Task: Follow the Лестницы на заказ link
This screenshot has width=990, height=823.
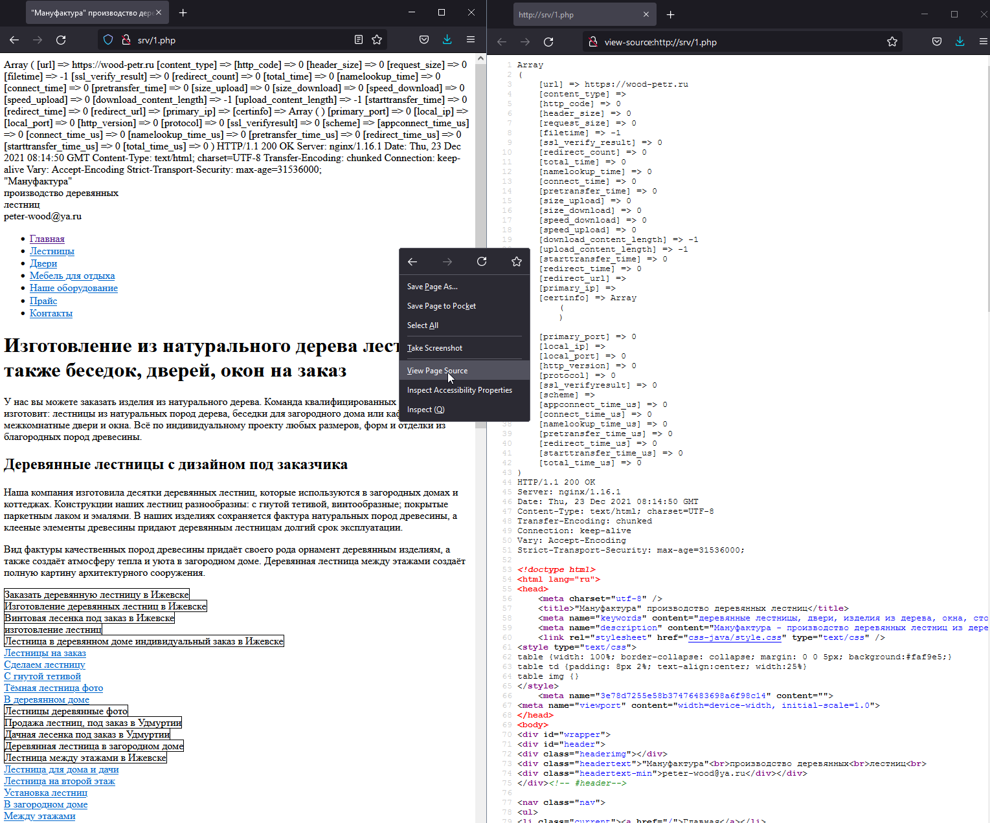Action: 45,653
